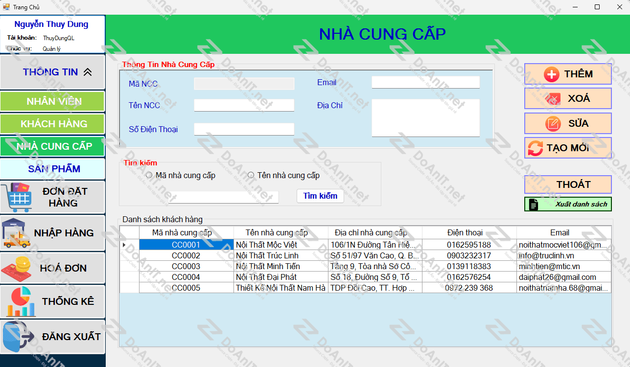Screen dimensions: 630x367
Task: Click the XOÁ button
Action: (568, 98)
